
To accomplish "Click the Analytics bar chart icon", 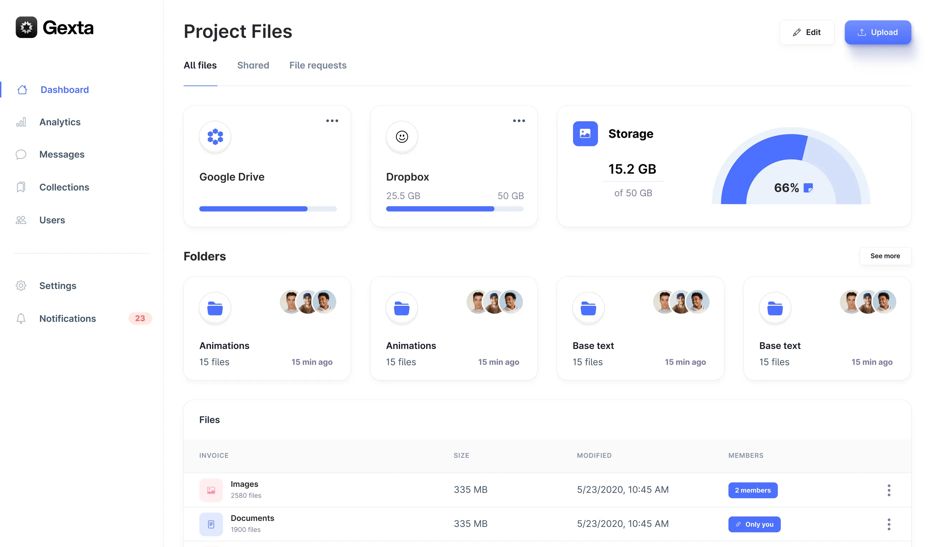I will point(21,122).
